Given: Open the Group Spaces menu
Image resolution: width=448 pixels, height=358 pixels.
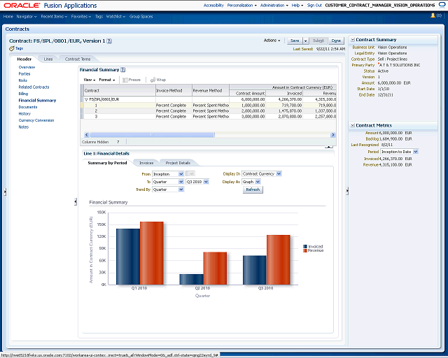Looking at the screenshot, I should [x=141, y=17].
